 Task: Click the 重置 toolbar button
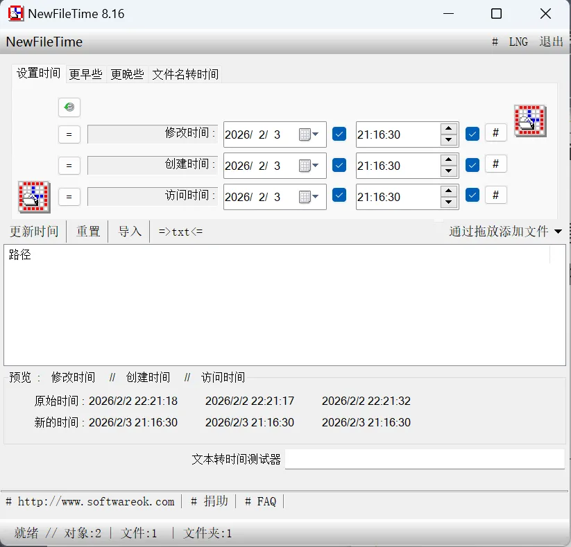pyautogui.click(x=87, y=232)
